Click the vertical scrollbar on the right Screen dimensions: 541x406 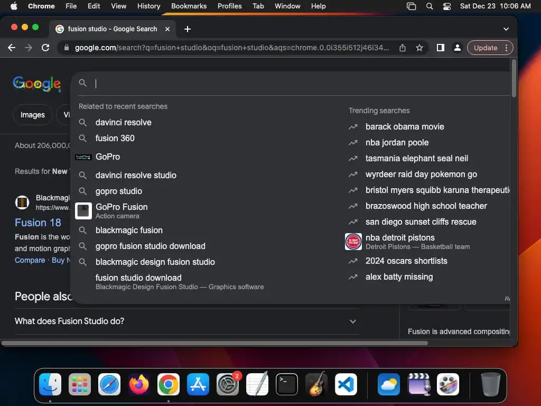(514, 78)
